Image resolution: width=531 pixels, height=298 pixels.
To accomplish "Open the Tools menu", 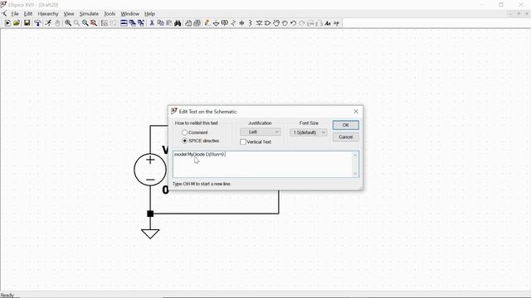I will coord(110,14).
